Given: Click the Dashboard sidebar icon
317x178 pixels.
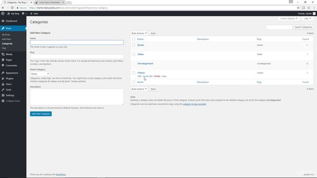Looking at the screenshot, I should pyautogui.click(x=3, y=21).
